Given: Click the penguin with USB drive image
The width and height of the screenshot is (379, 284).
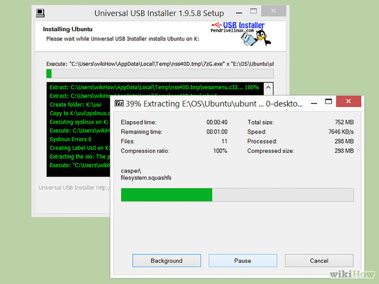Looking at the screenshot, I should [x=256, y=38].
